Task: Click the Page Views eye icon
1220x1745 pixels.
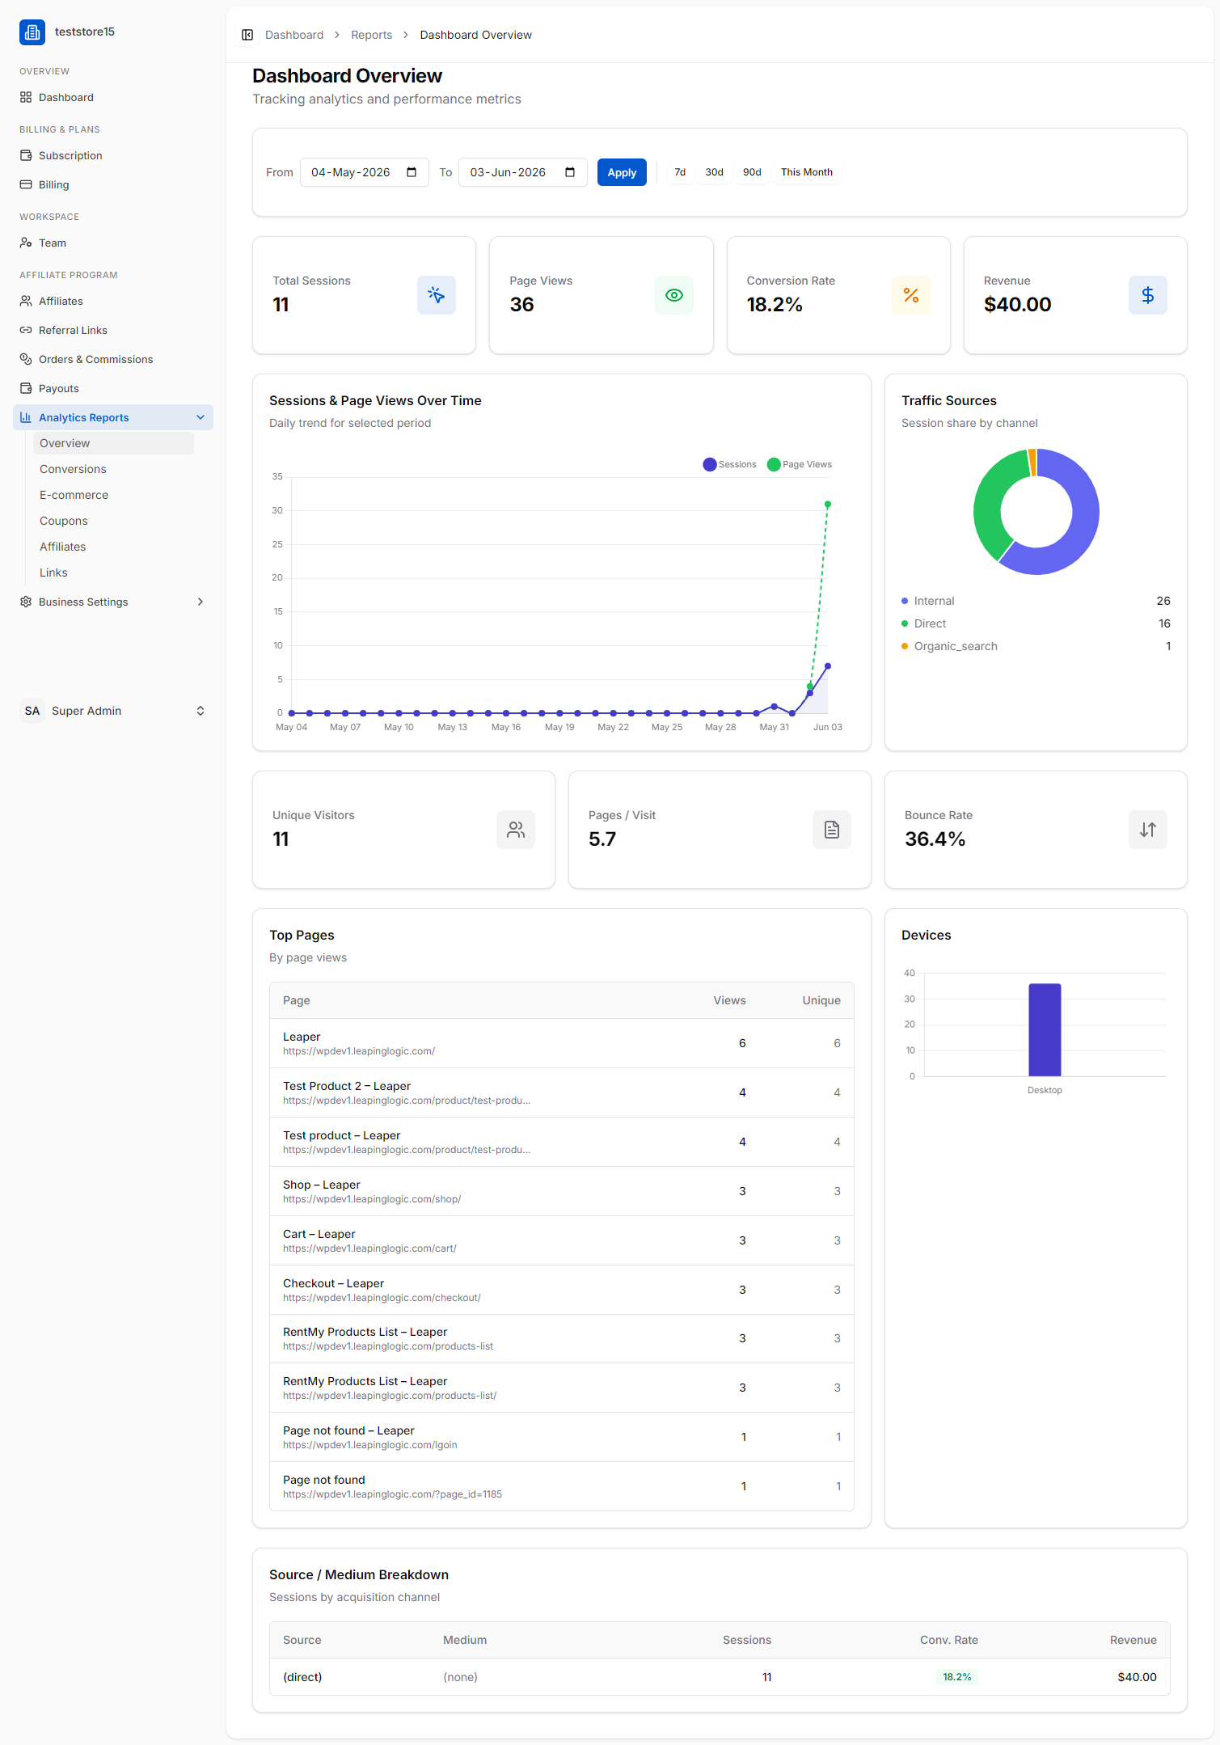Action: click(674, 295)
